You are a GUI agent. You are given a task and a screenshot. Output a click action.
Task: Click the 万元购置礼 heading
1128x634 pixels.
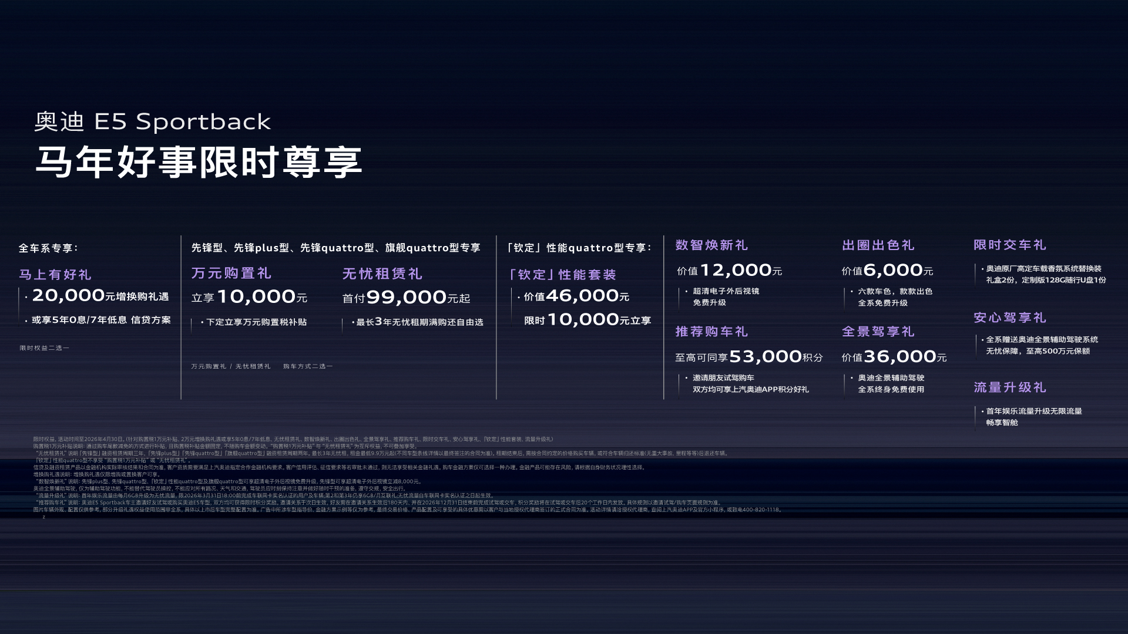[231, 273]
